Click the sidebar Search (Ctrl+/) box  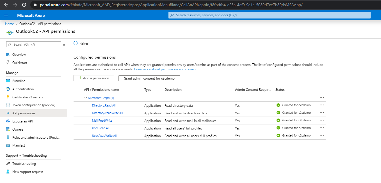point(33,44)
